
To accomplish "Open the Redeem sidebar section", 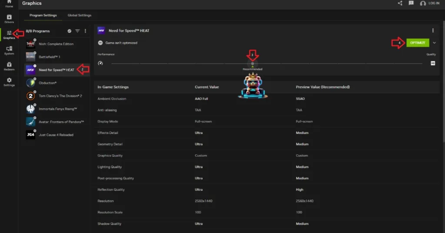I will tap(9, 67).
